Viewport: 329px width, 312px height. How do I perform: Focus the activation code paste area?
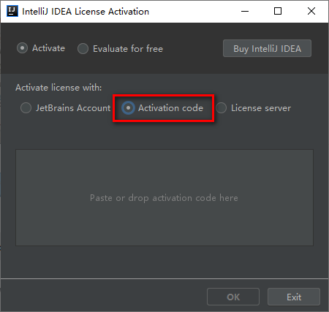[164, 198]
